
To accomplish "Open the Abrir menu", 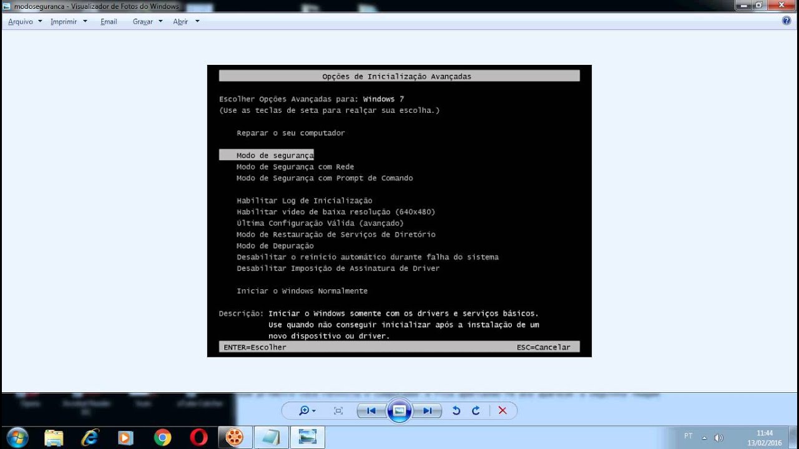I will [180, 21].
